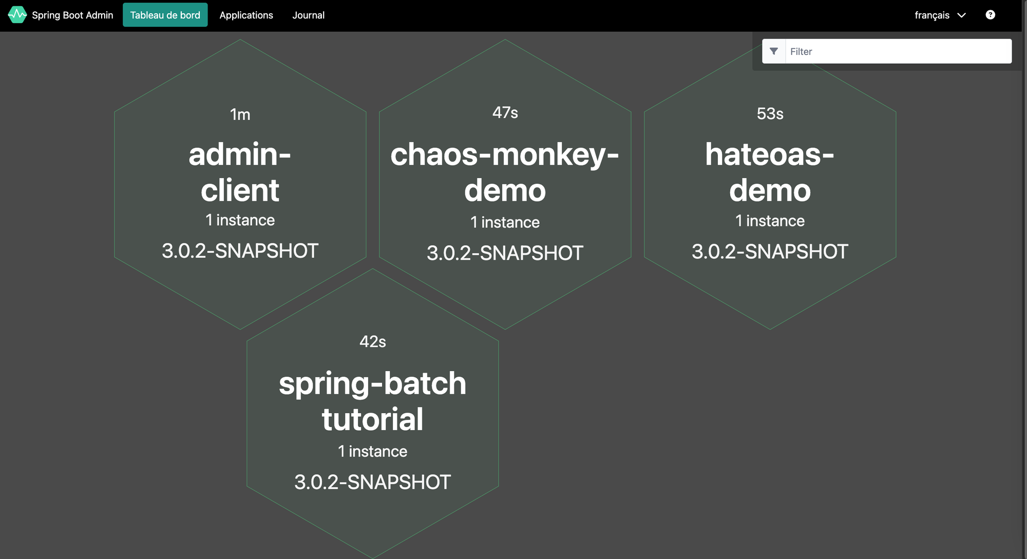Open the help question mark icon
The image size is (1027, 559).
tap(990, 15)
